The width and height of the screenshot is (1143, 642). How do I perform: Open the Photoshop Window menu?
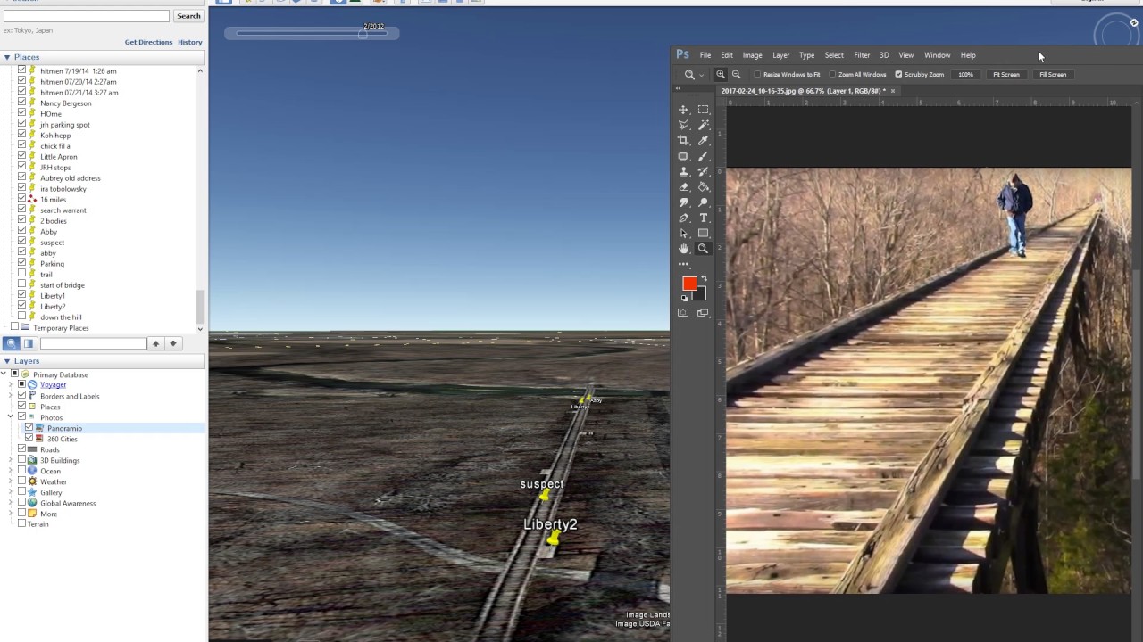click(937, 55)
